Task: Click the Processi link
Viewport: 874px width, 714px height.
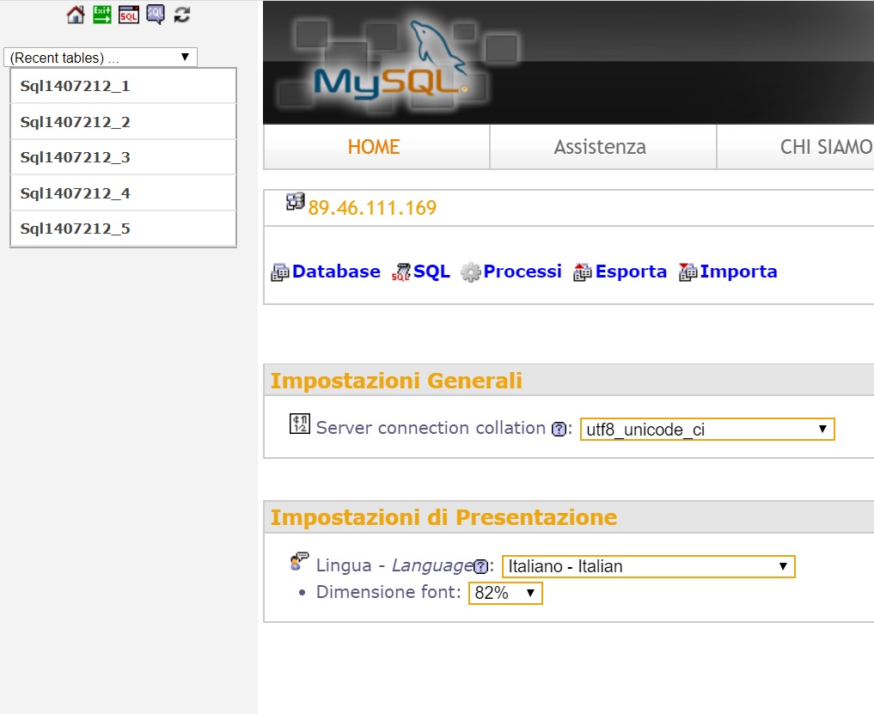Action: [522, 272]
